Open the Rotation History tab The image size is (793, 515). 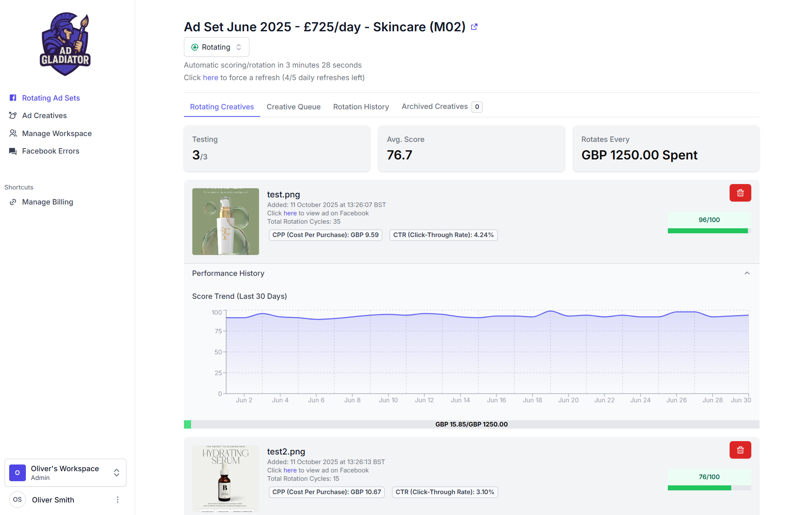click(361, 107)
